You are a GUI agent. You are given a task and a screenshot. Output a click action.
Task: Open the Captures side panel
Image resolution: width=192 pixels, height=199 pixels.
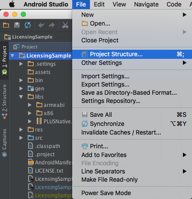[x=4, y=142]
